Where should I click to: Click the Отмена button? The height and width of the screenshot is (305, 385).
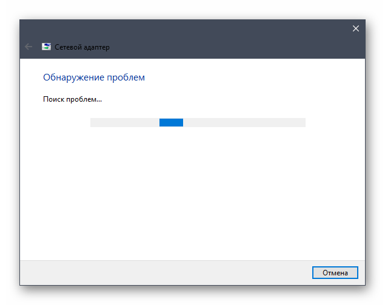(x=335, y=272)
